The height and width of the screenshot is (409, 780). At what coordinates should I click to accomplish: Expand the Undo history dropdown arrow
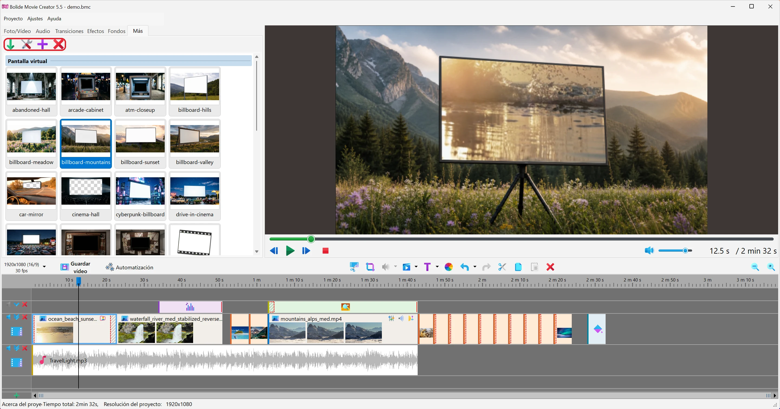(475, 267)
